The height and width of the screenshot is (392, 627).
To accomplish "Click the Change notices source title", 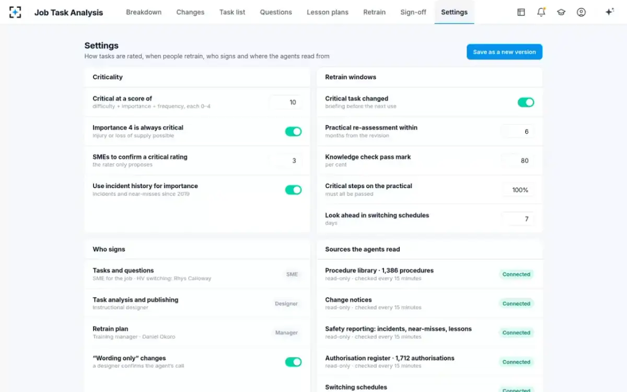I will click(349, 300).
